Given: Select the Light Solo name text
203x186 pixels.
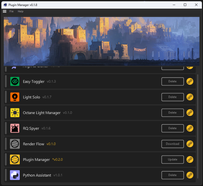Looking at the screenshot, I should (31, 97).
